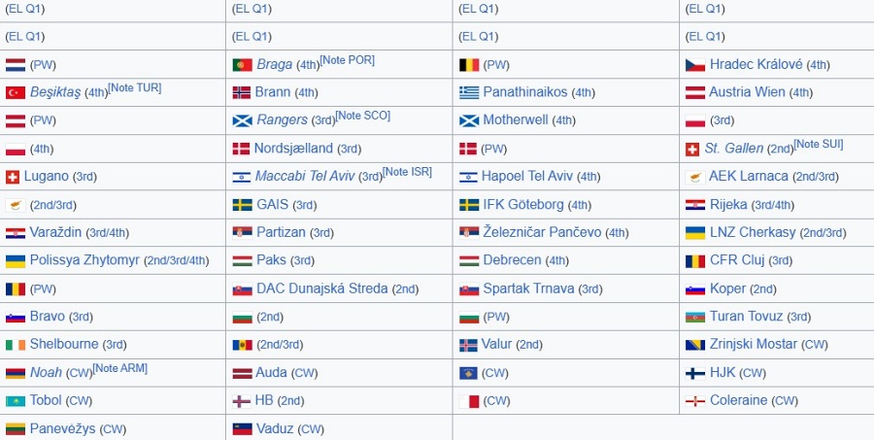Click the Scotland flag next to Rangers
Image resolution: width=874 pixels, height=440 pixels.
[242, 121]
